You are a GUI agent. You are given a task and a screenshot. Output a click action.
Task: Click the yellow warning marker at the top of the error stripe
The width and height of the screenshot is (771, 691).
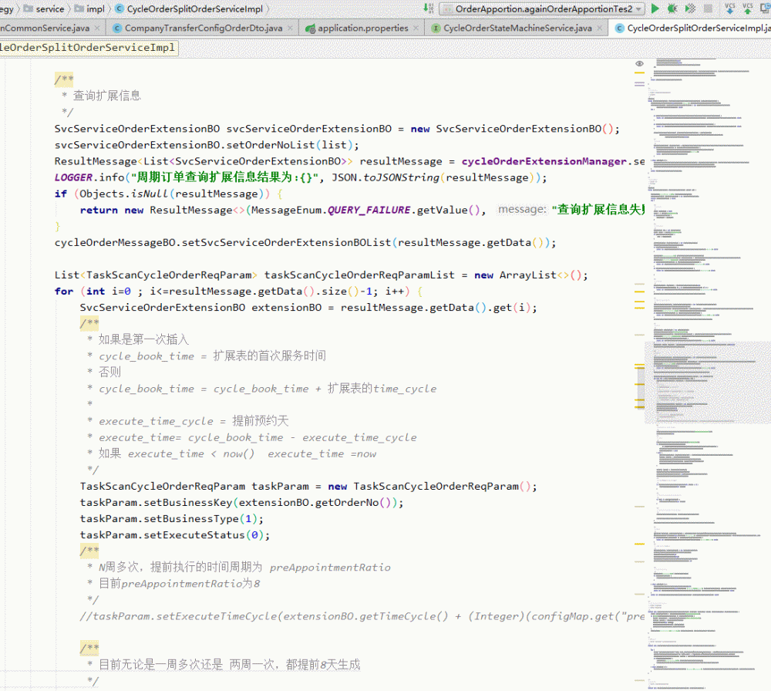(639, 72)
